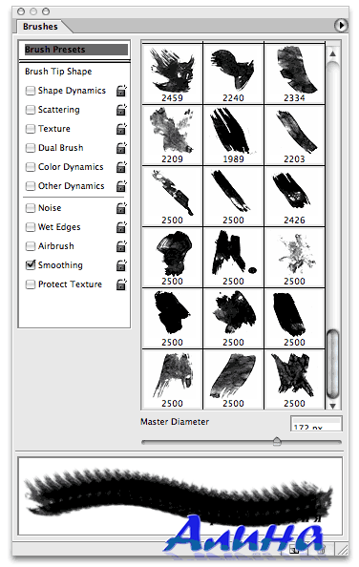The image size is (359, 567).
Task: Choose the brush preset labeled 2203
Action: coord(294,136)
